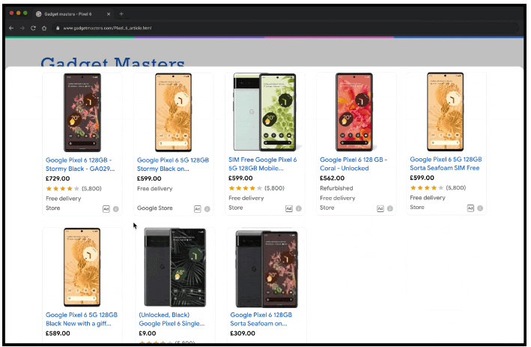Click the £589.00 price text
Image resolution: width=531 pixels, height=347 pixels.
[x=58, y=334]
